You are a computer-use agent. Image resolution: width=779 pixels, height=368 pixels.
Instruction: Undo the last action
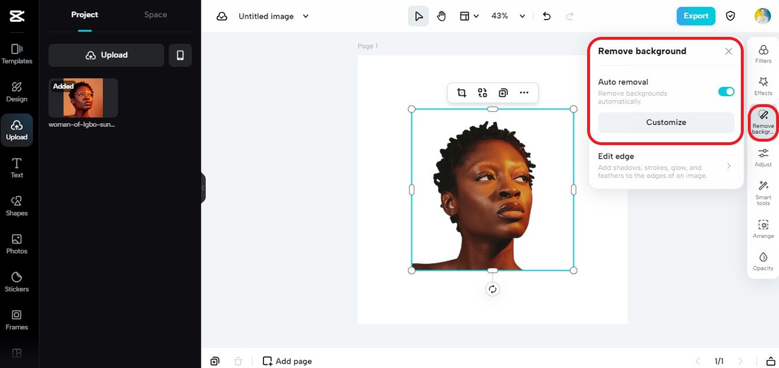click(547, 16)
